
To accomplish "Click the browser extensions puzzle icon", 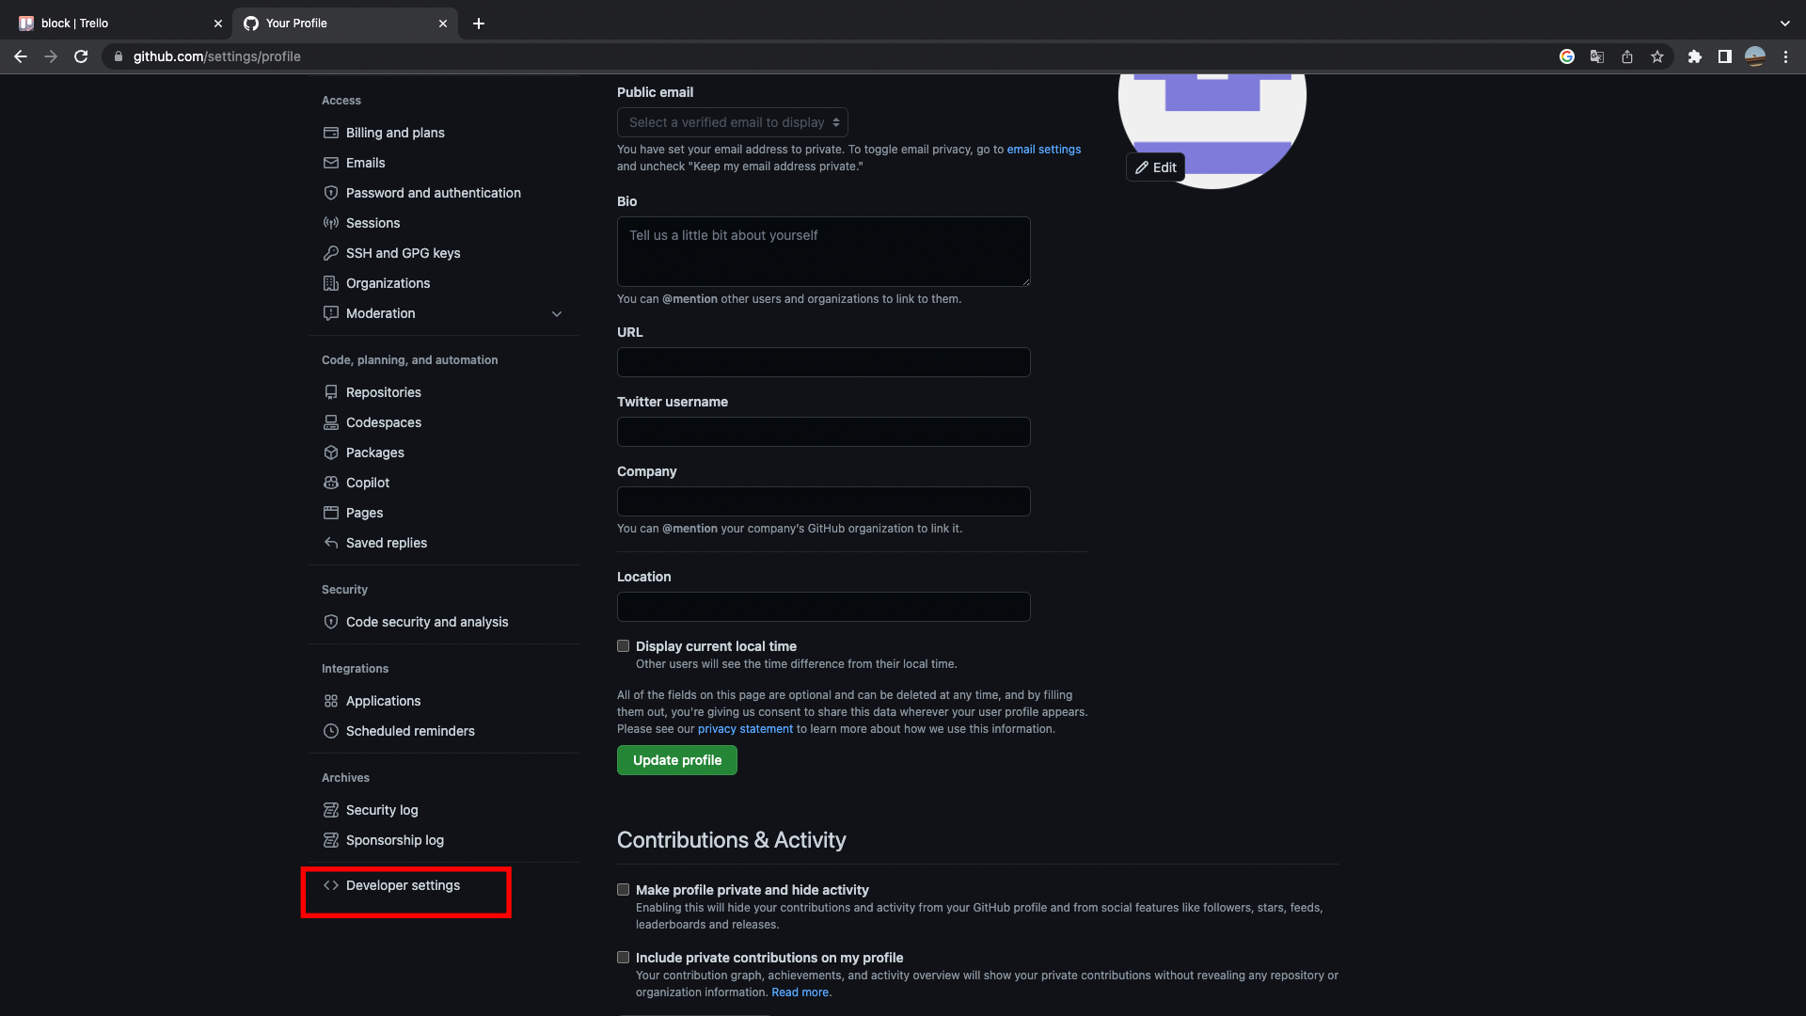I will click(1695, 56).
